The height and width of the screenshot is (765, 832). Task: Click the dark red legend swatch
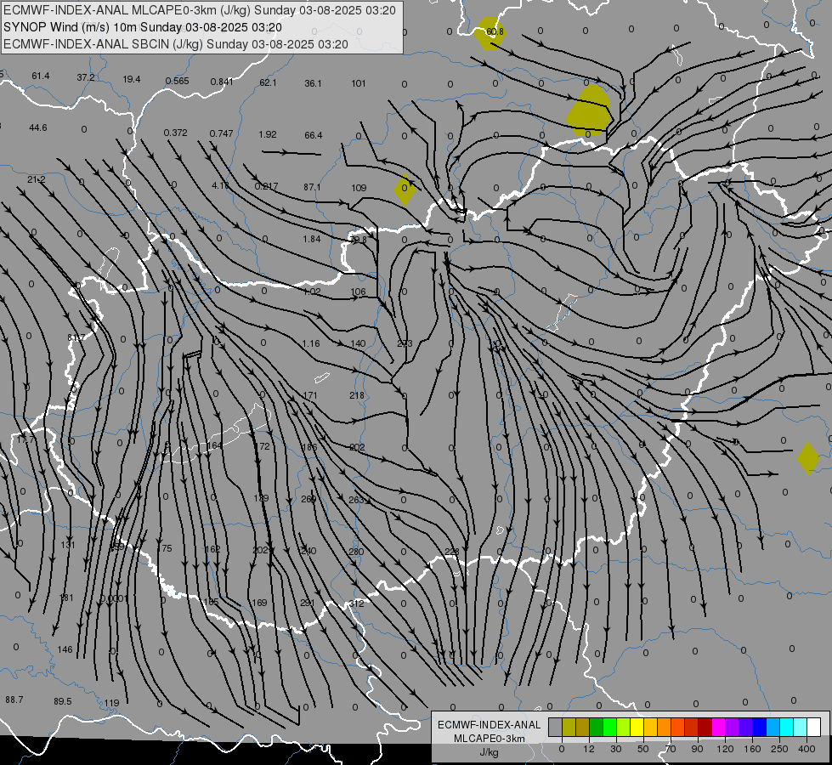click(x=705, y=728)
